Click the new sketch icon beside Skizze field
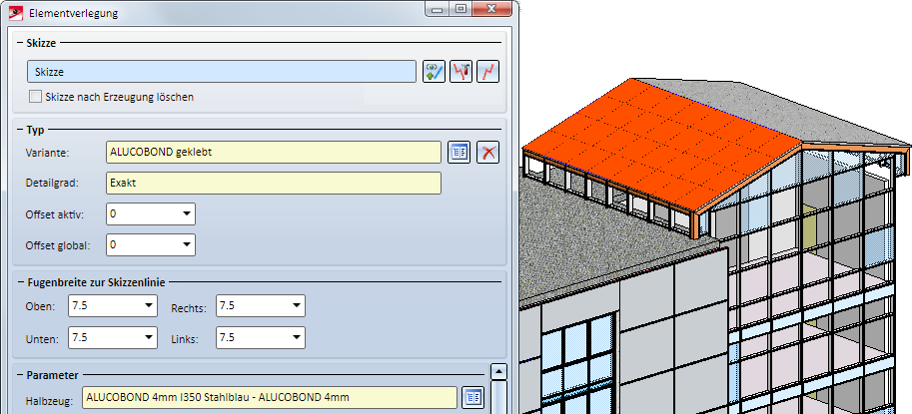This screenshot has height=414, width=912. pos(434,72)
